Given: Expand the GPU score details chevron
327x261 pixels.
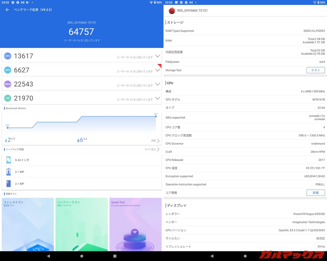Looking at the screenshot, I should (x=157, y=71).
